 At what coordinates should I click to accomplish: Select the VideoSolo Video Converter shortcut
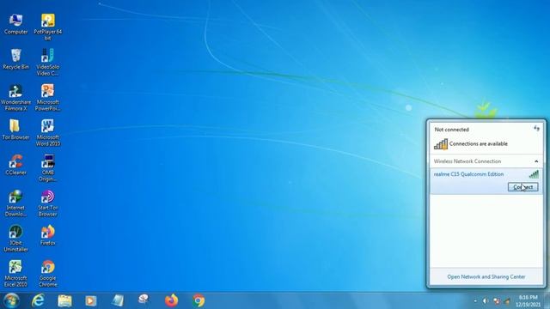point(48,63)
